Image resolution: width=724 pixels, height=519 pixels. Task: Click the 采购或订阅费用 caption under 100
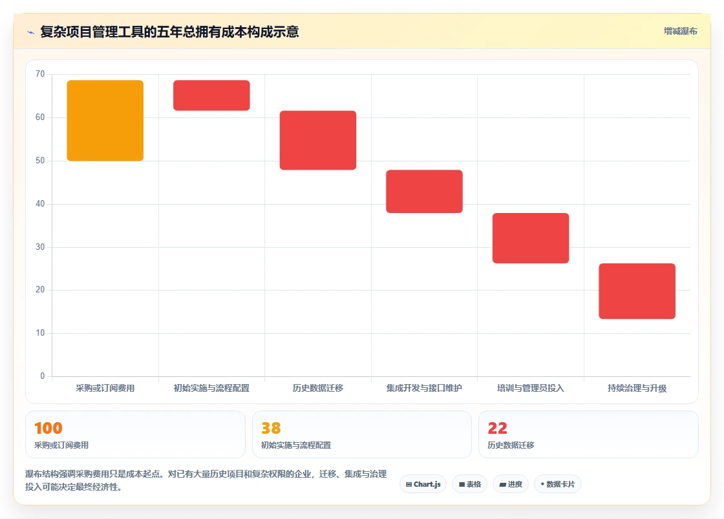[x=61, y=445]
